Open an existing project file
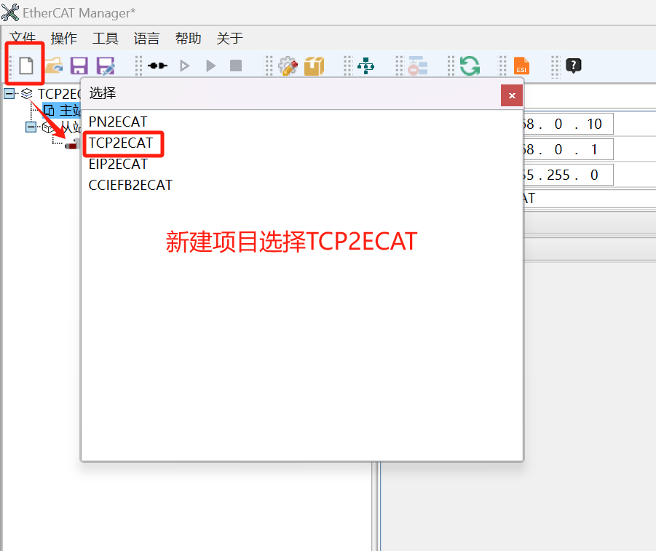 (x=54, y=66)
